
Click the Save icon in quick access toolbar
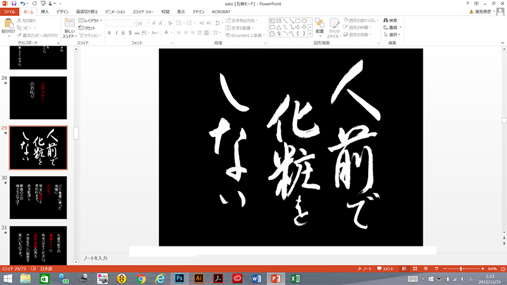14,4
